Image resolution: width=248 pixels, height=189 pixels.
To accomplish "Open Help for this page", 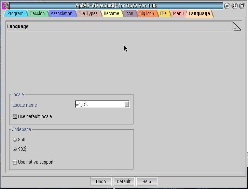I will 147,181.
